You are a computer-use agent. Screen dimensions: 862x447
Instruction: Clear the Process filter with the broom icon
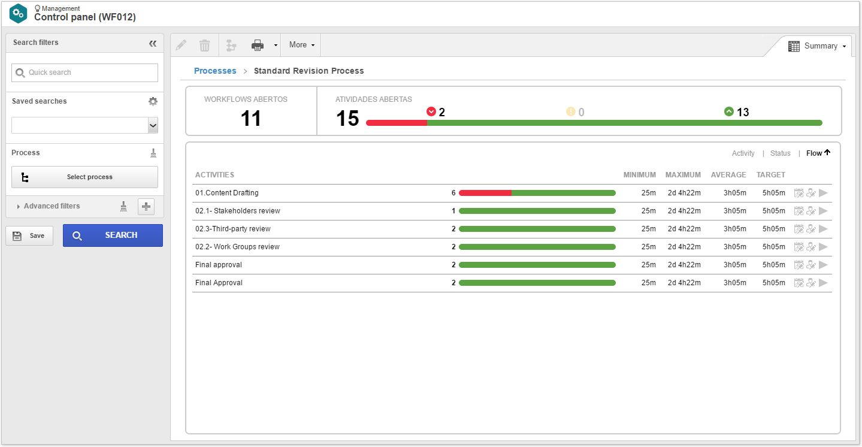[153, 153]
